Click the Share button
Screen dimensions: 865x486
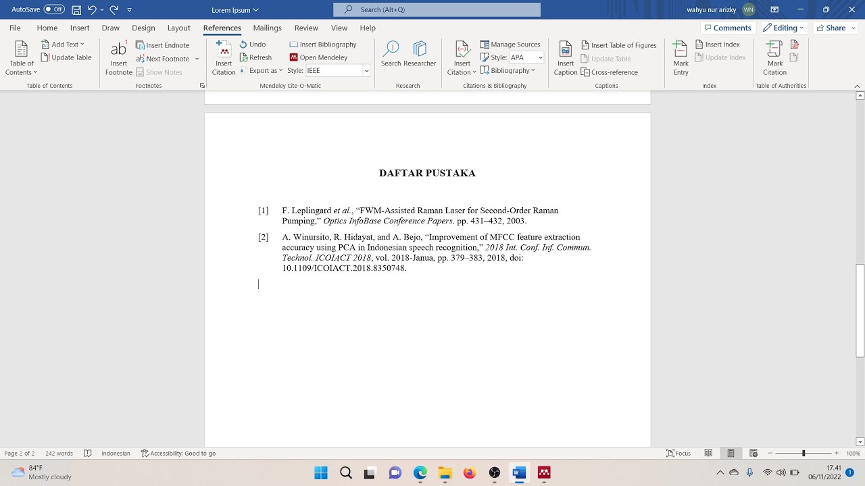[831, 28]
